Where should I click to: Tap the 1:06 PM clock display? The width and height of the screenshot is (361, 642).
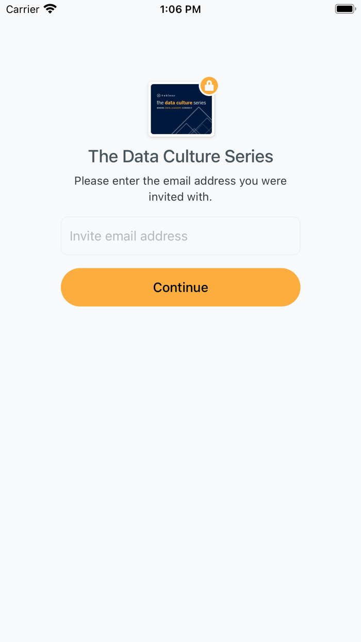(180, 9)
